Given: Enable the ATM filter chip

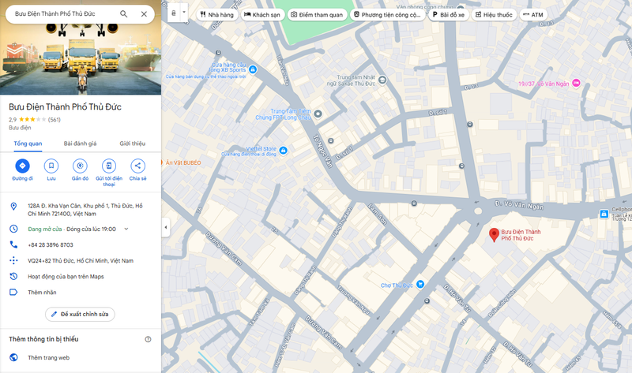Looking at the screenshot, I should pos(533,14).
